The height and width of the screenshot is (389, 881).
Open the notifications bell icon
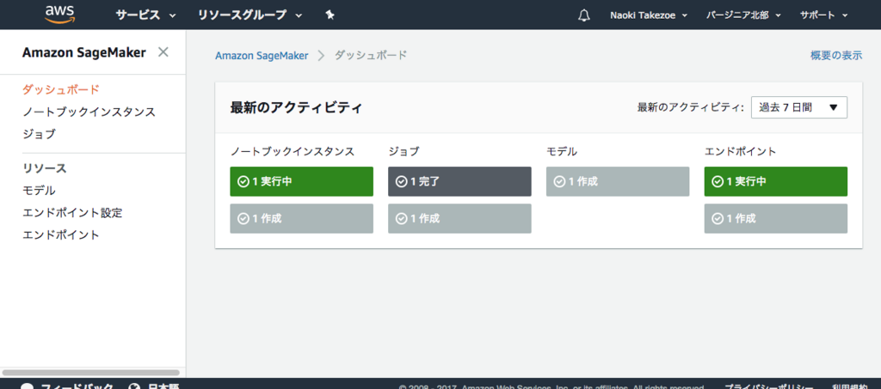[584, 15]
